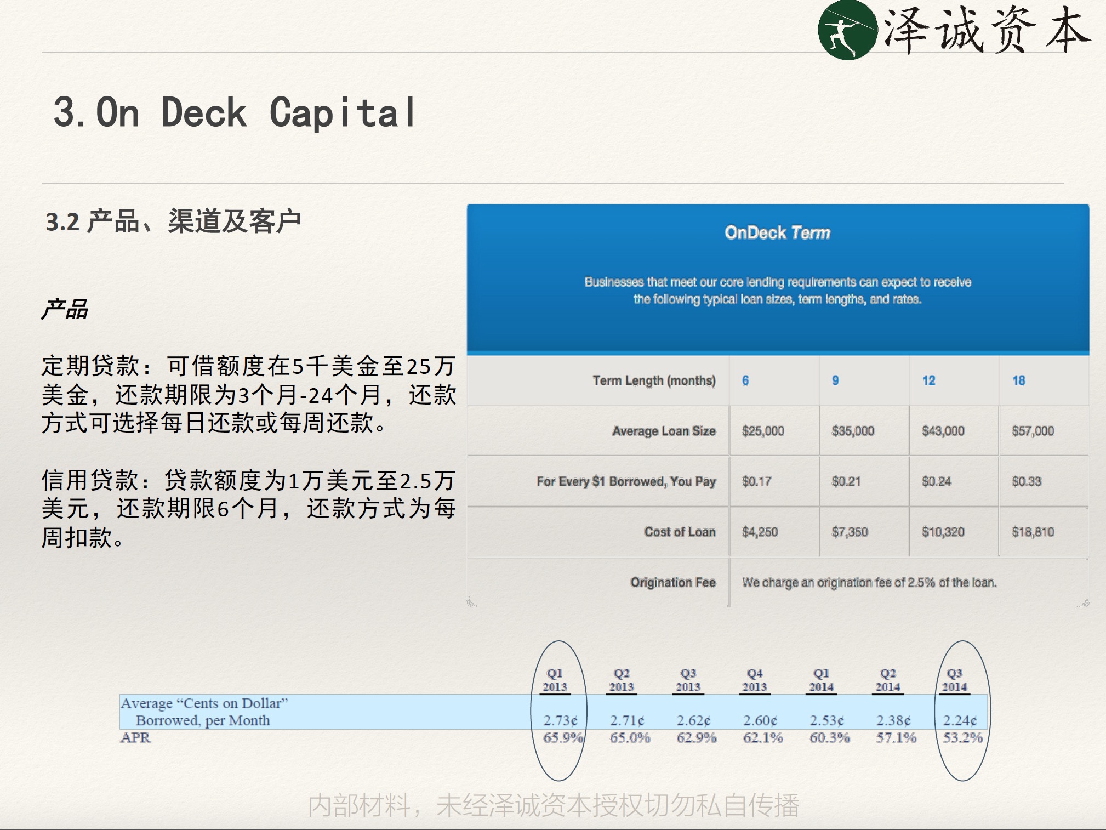Click the '3.2 产品、渠道及客户' heading
The height and width of the screenshot is (830, 1106).
(x=173, y=221)
